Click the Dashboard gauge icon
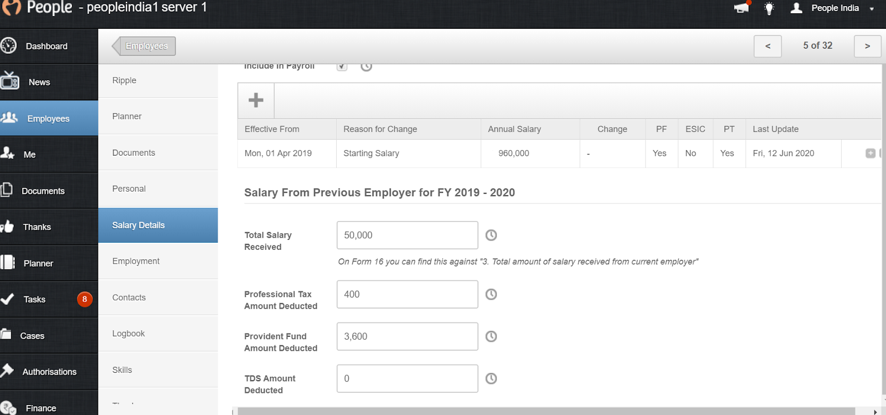 (x=8, y=45)
